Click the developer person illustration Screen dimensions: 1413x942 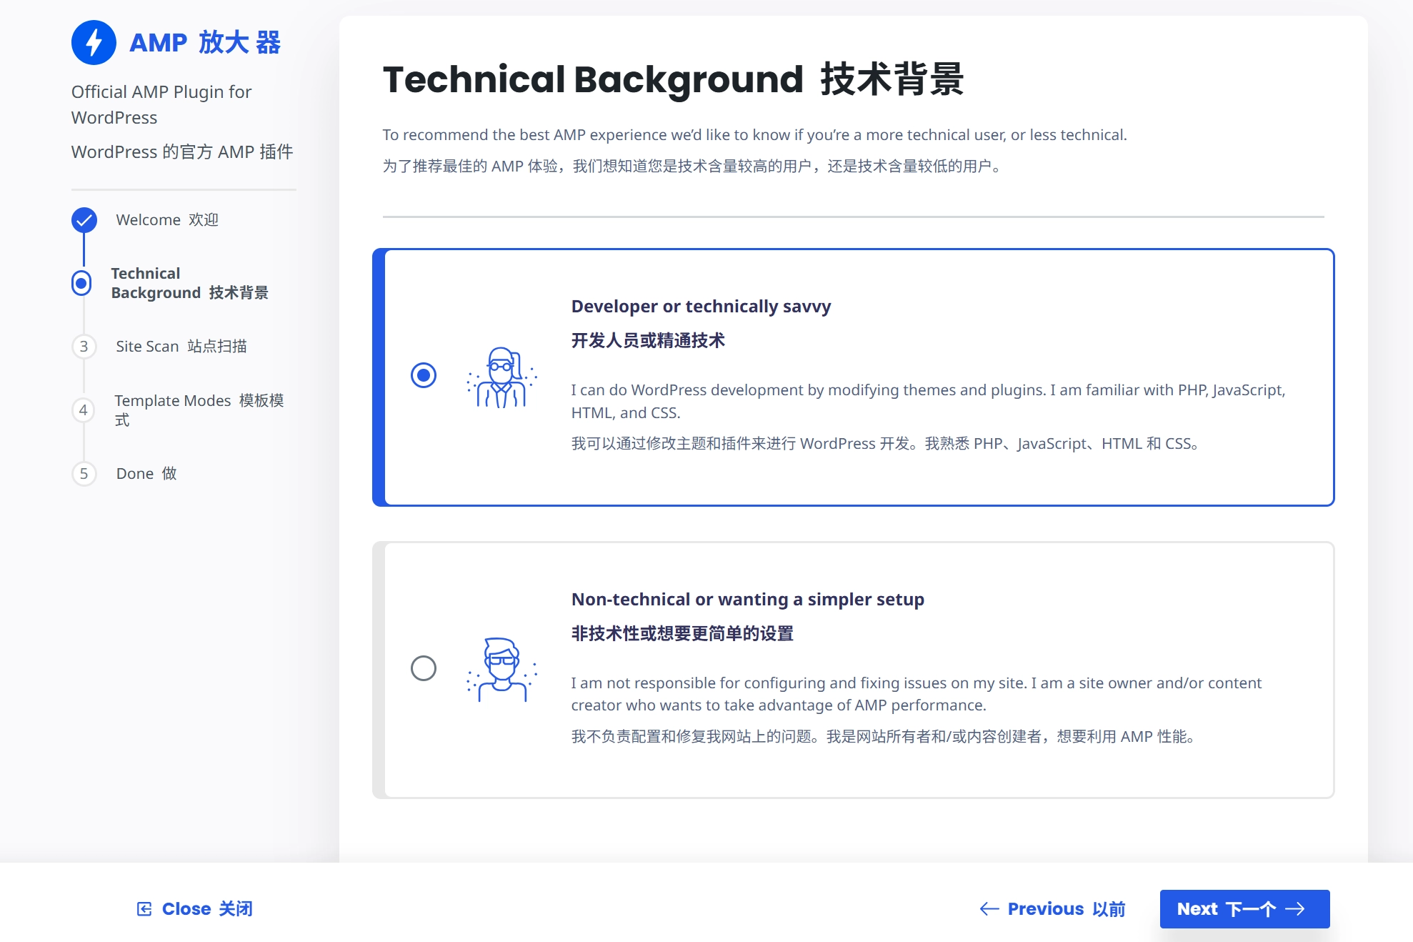pyautogui.click(x=502, y=377)
